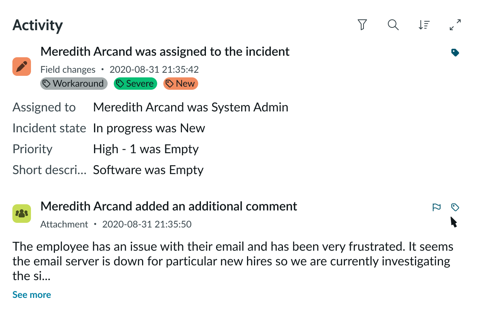Select the green Severe tag pill
This screenshot has width=480, height=318.
coord(135,84)
